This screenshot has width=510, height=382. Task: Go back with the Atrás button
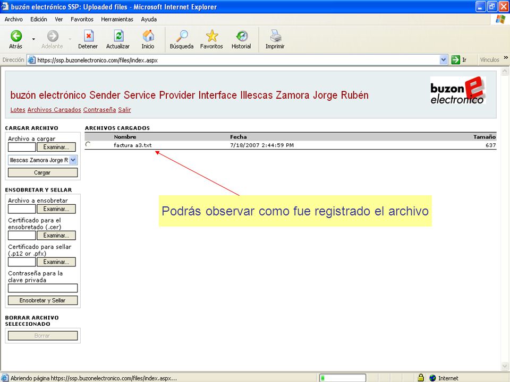click(x=15, y=40)
